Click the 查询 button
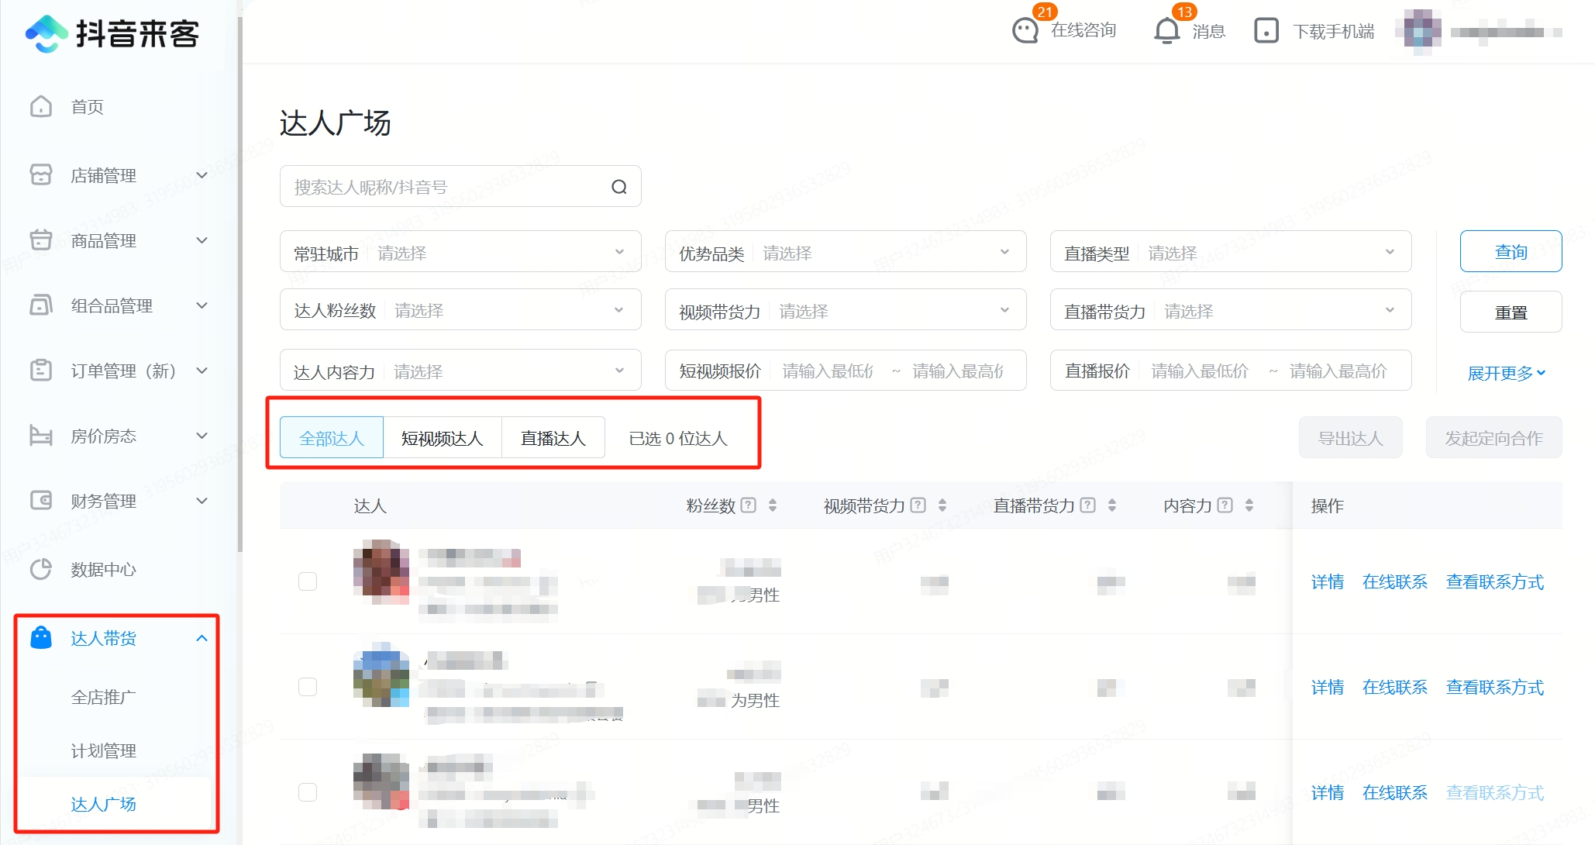 [x=1510, y=252]
